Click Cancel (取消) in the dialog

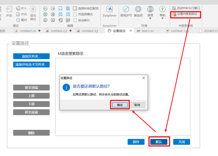click(137, 105)
